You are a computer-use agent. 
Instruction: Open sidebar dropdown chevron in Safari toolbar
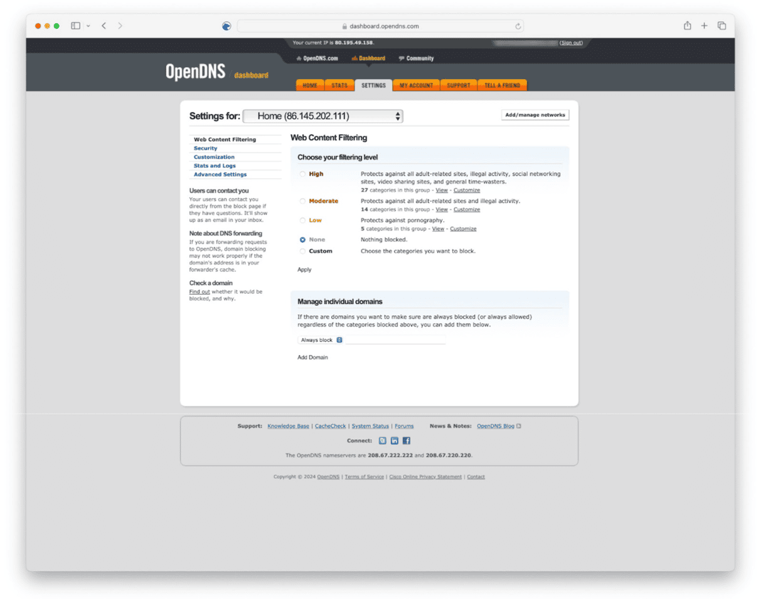(x=88, y=26)
